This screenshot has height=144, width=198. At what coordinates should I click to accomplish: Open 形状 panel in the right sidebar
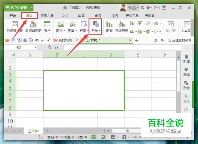[186, 85]
